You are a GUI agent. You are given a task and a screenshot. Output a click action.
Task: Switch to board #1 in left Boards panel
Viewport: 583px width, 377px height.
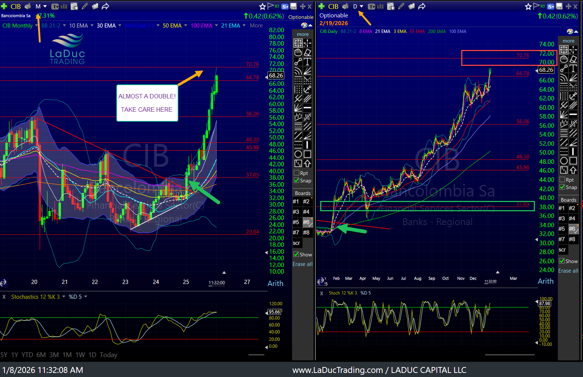click(296, 201)
